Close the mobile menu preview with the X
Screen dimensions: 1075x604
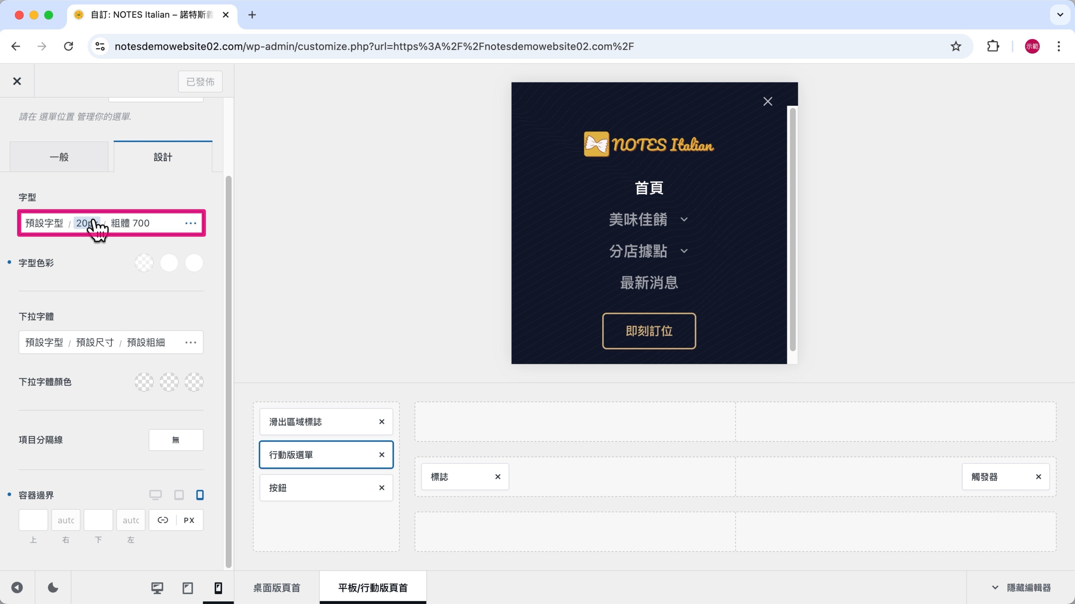coord(767,101)
